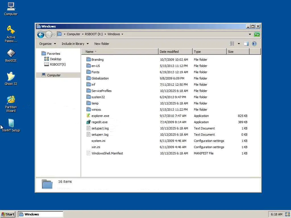Select the WindowsShell.Manifest file icon
The height and width of the screenshot is (218, 291).
coord(89,153)
